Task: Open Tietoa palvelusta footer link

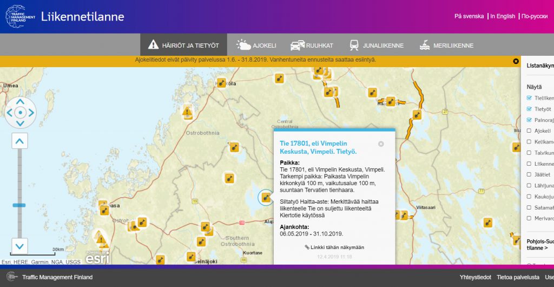Action: 518,277
